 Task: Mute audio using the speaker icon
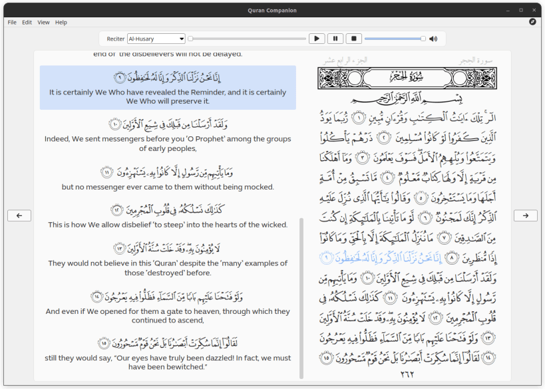click(433, 39)
